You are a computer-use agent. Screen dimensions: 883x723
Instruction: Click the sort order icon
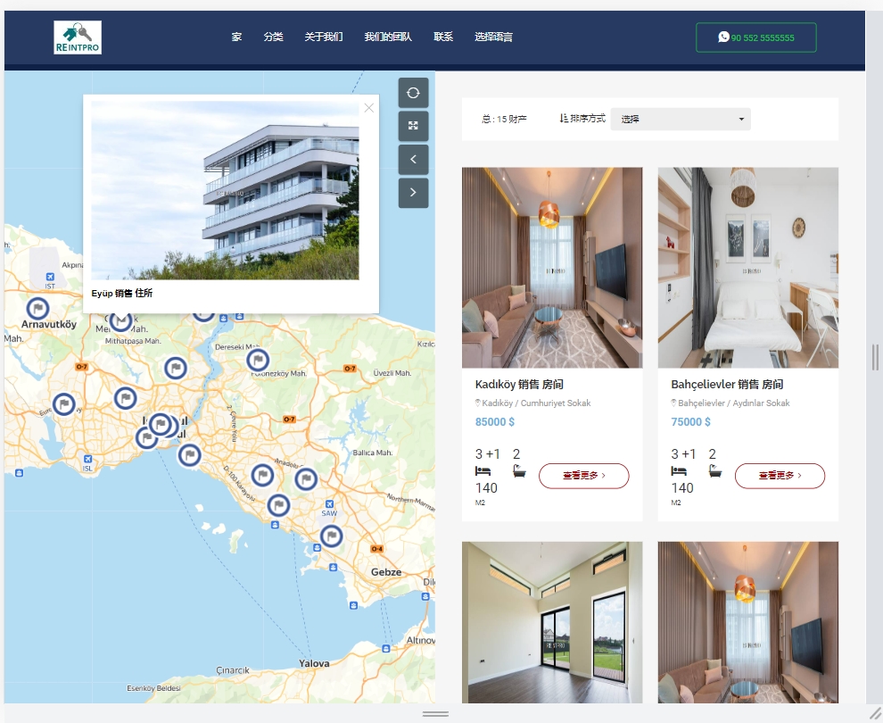(x=564, y=119)
